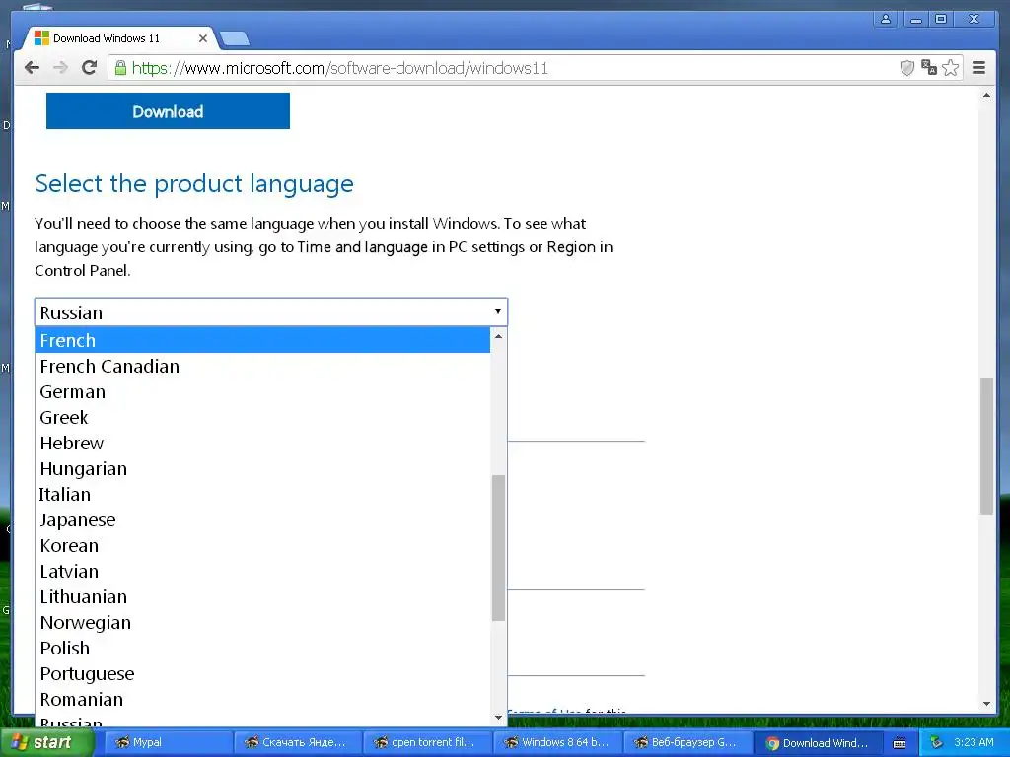Choose Norwegian from the list
This screenshot has width=1010, height=757.
(262, 623)
